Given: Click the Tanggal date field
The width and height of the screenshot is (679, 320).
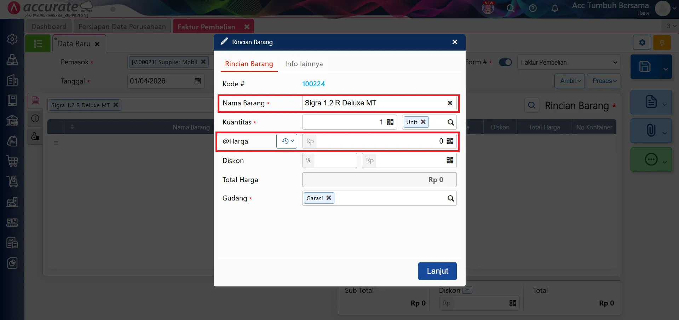Looking at the screenshot, I should pyautogui.click(x=166, y=81).
